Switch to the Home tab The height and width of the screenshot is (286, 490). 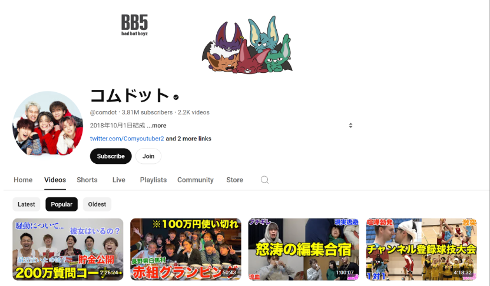click(x=23, y=180)
